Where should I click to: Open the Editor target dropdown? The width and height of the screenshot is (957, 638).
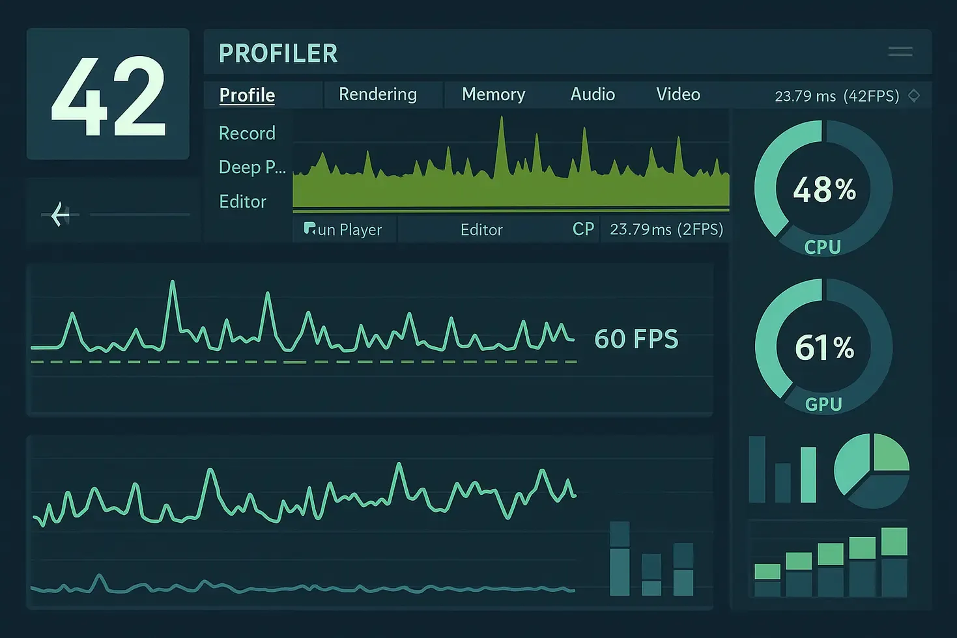coord(481,229)
